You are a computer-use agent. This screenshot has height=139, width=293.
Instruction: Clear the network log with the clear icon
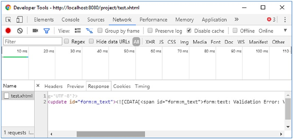tap(20, 31)
